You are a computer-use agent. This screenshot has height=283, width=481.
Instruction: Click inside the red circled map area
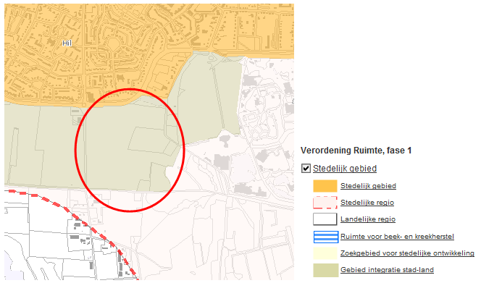coord(130,150)
